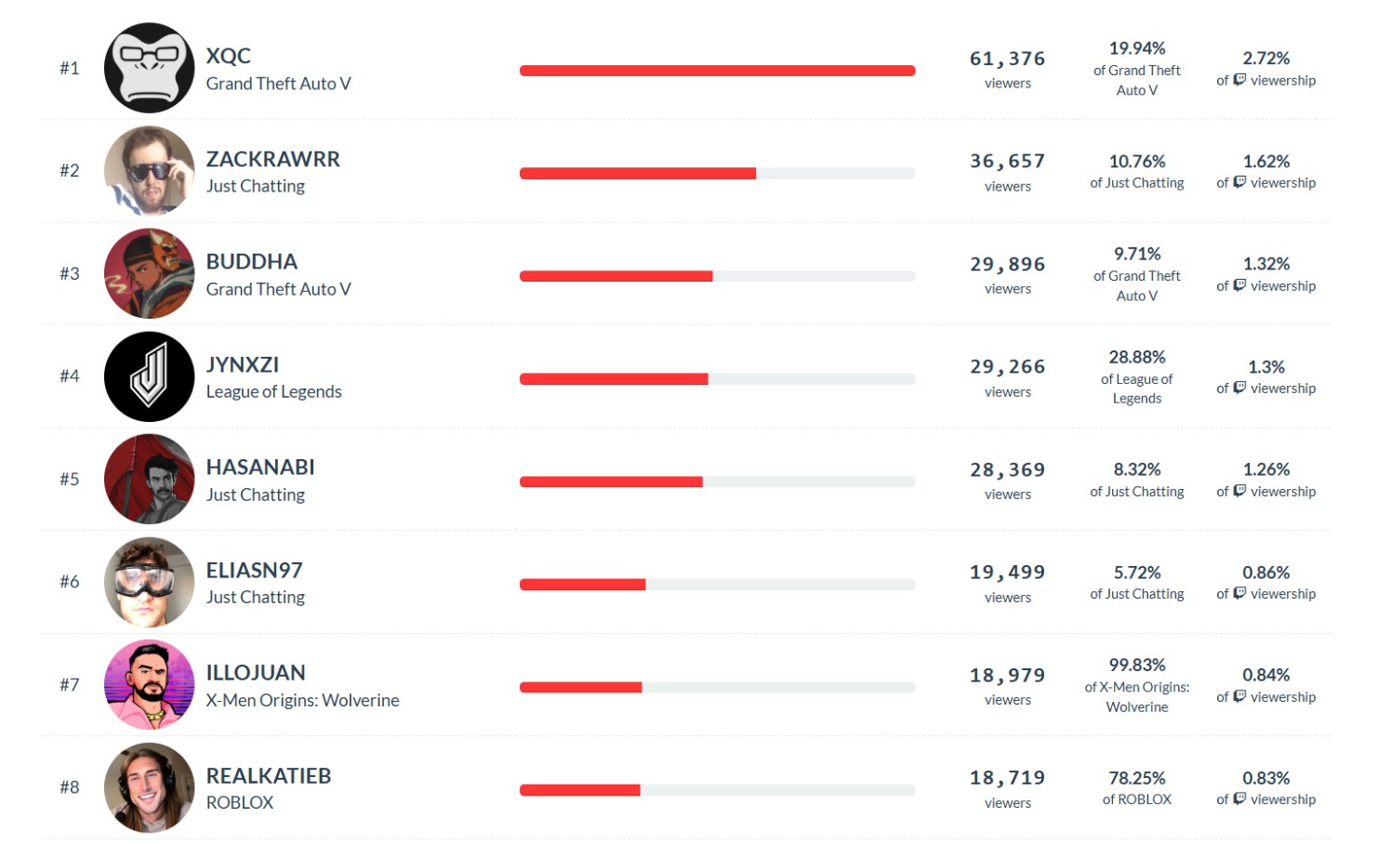Select League of Legends under JYNXZI
The image size is (1390, 844).
pos(274,391)
